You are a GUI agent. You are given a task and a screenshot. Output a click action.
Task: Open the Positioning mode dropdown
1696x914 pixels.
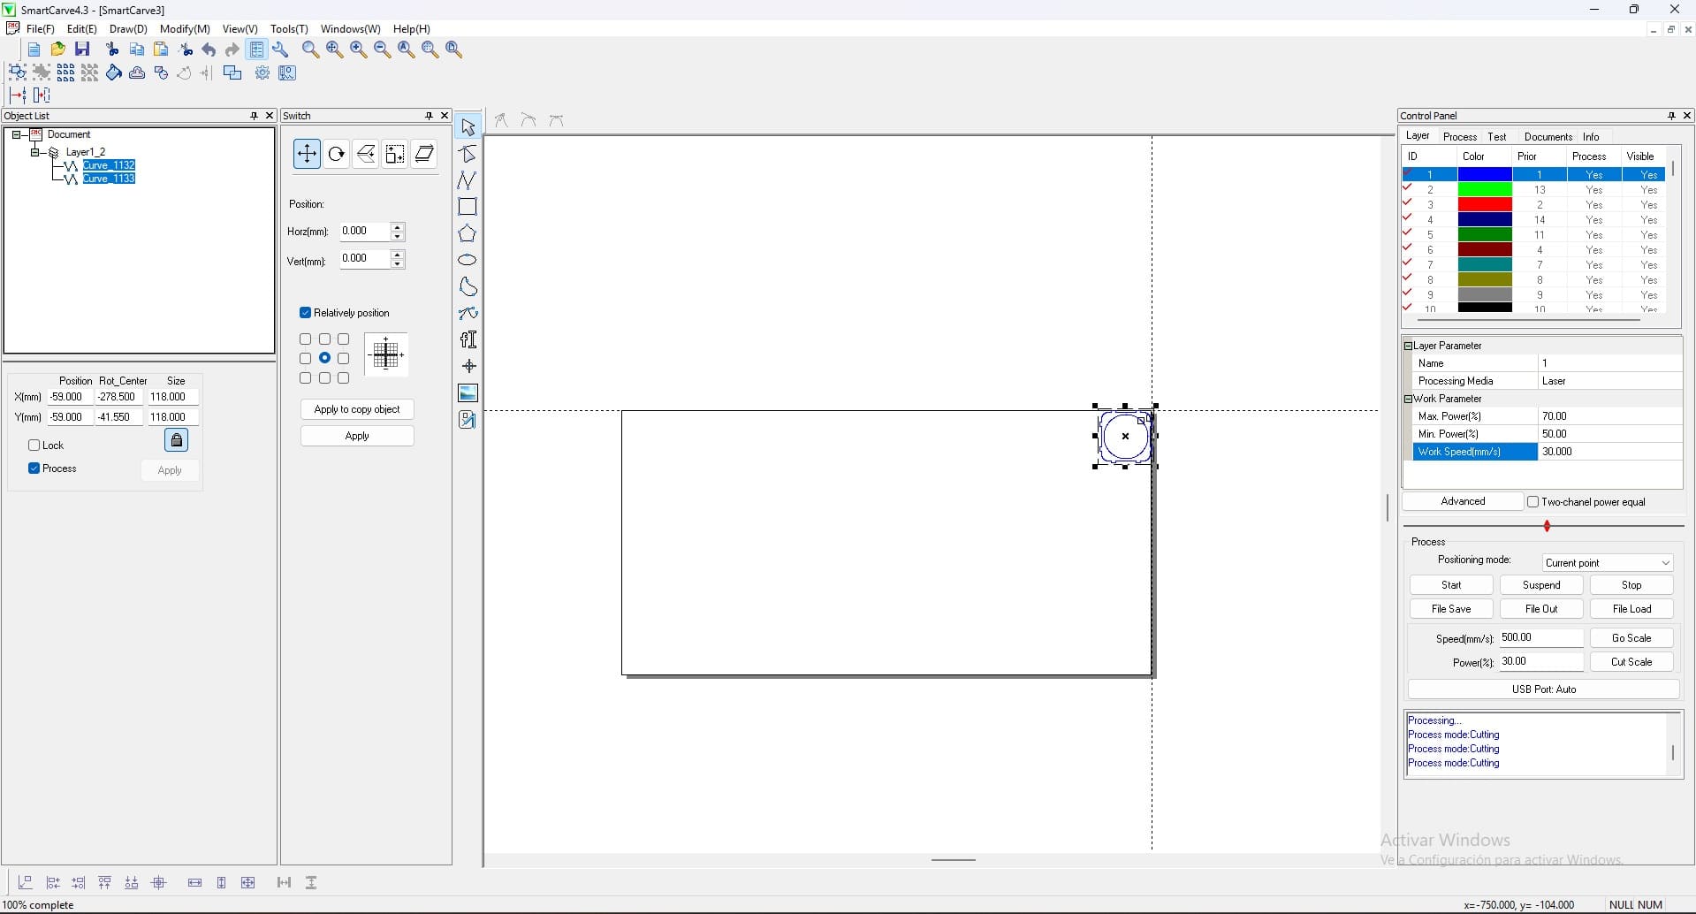(x=1608, y=563)
